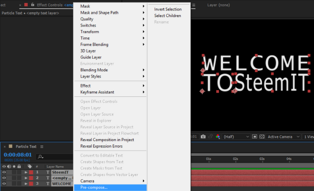
Task: Expand the SteemIT layer properties triangle
Action: pos(26,172)
